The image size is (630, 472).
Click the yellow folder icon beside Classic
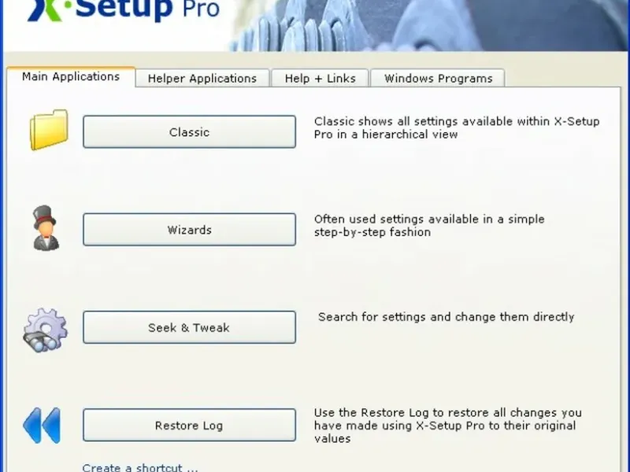(x=49, y=130)
